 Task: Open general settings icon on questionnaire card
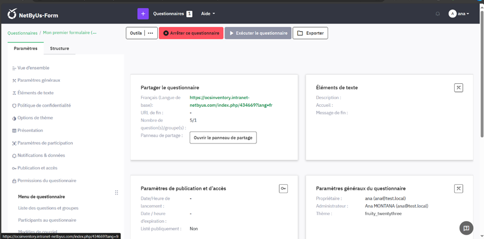(x=458, y=188)
